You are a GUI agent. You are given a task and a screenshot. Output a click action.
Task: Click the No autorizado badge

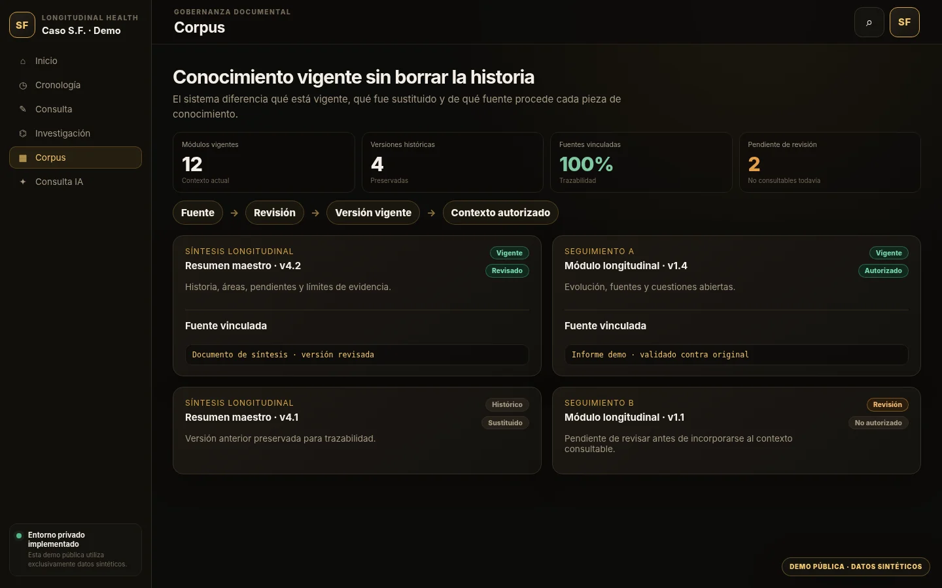click(878, 423)
